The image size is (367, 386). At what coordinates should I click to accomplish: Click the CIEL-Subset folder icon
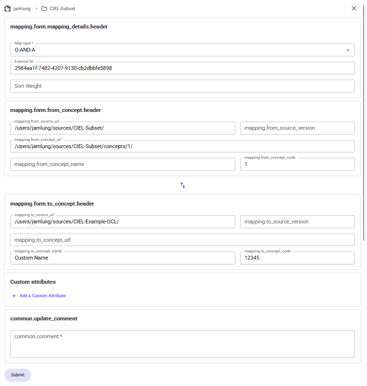point(44,9)
